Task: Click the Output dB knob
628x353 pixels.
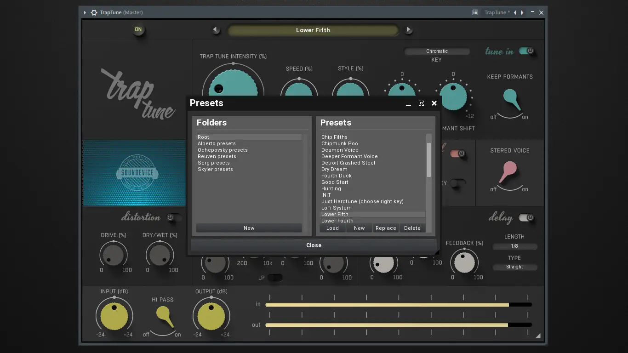Action: [x=211, y=316]
